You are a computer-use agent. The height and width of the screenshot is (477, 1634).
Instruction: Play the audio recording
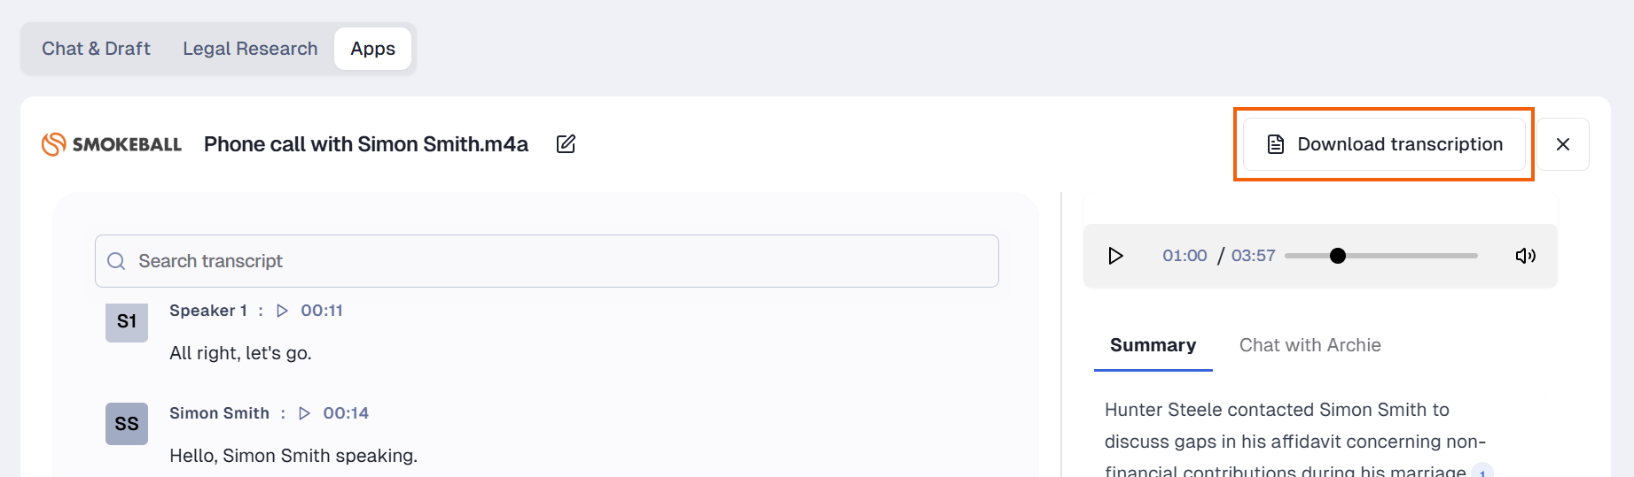(x=1115, y=256)
